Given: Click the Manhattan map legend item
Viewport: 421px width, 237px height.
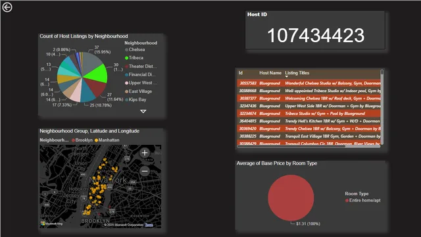Looking at the screenshot, I should pyautogui.click(x=107, y=140).
